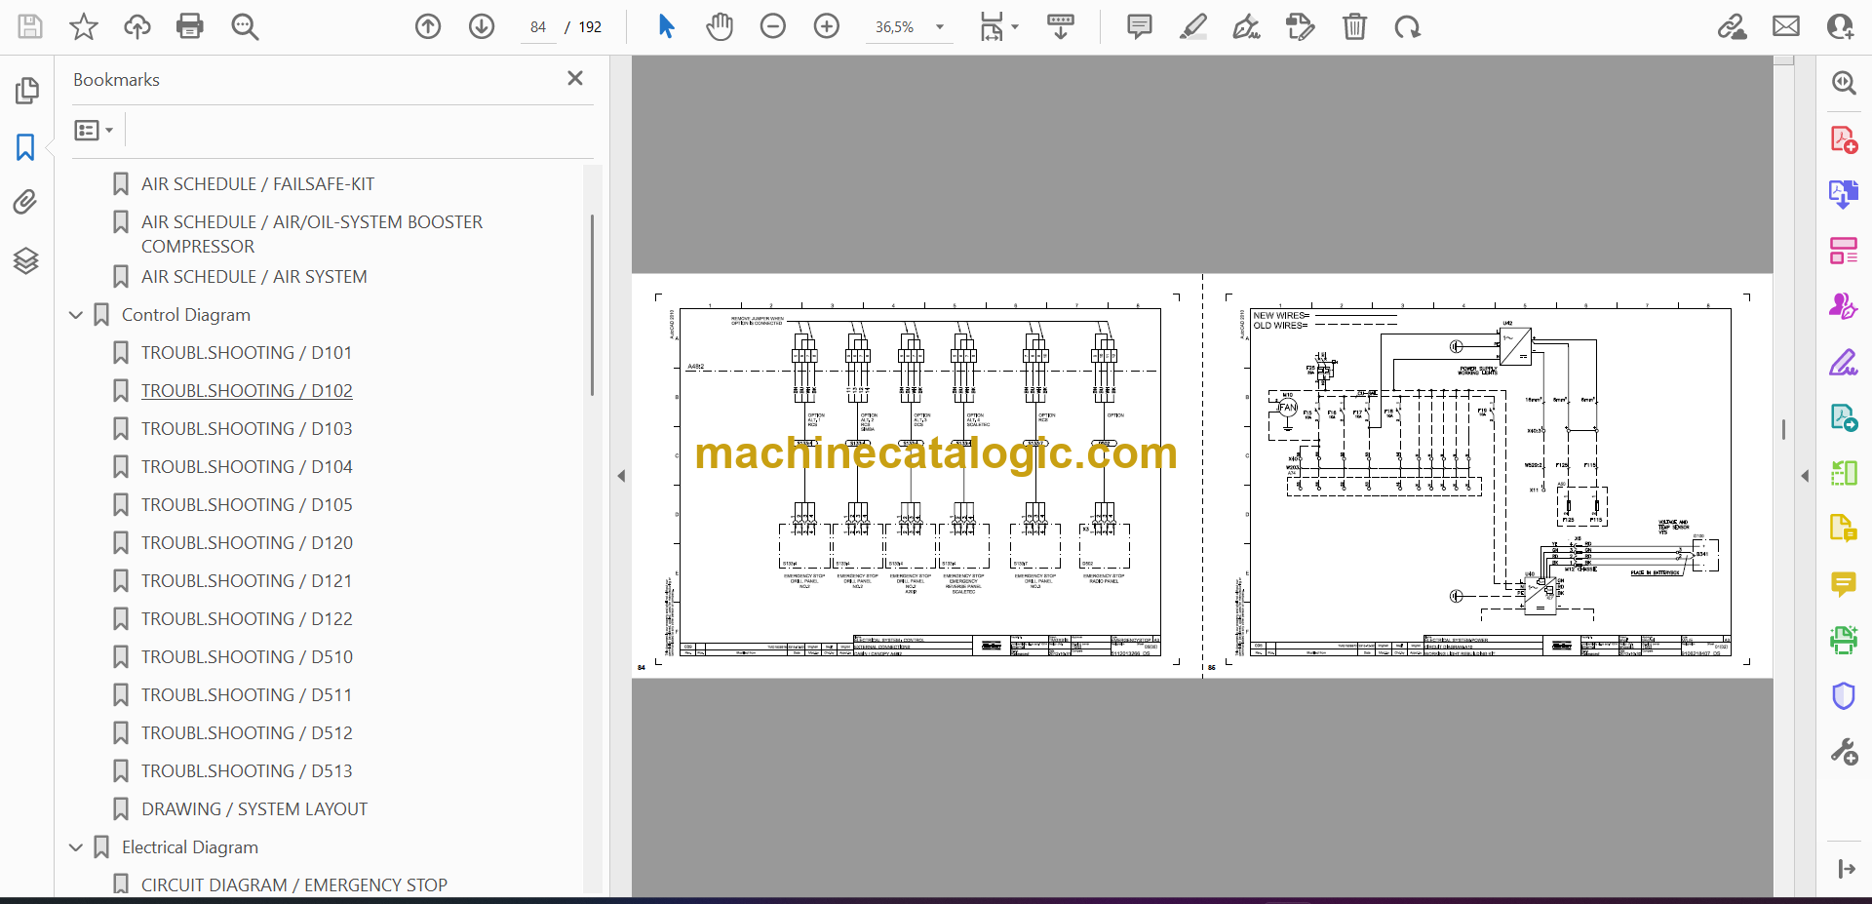Open TROUBL.SHOOTING / D120 bookmark
The image size is (1872, 904).
click(x=247, y=542)
